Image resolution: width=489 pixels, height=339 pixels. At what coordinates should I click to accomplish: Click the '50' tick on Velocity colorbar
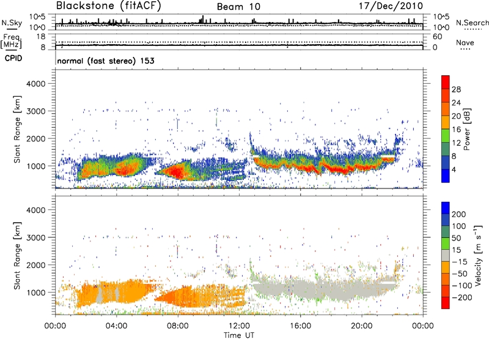456,238
